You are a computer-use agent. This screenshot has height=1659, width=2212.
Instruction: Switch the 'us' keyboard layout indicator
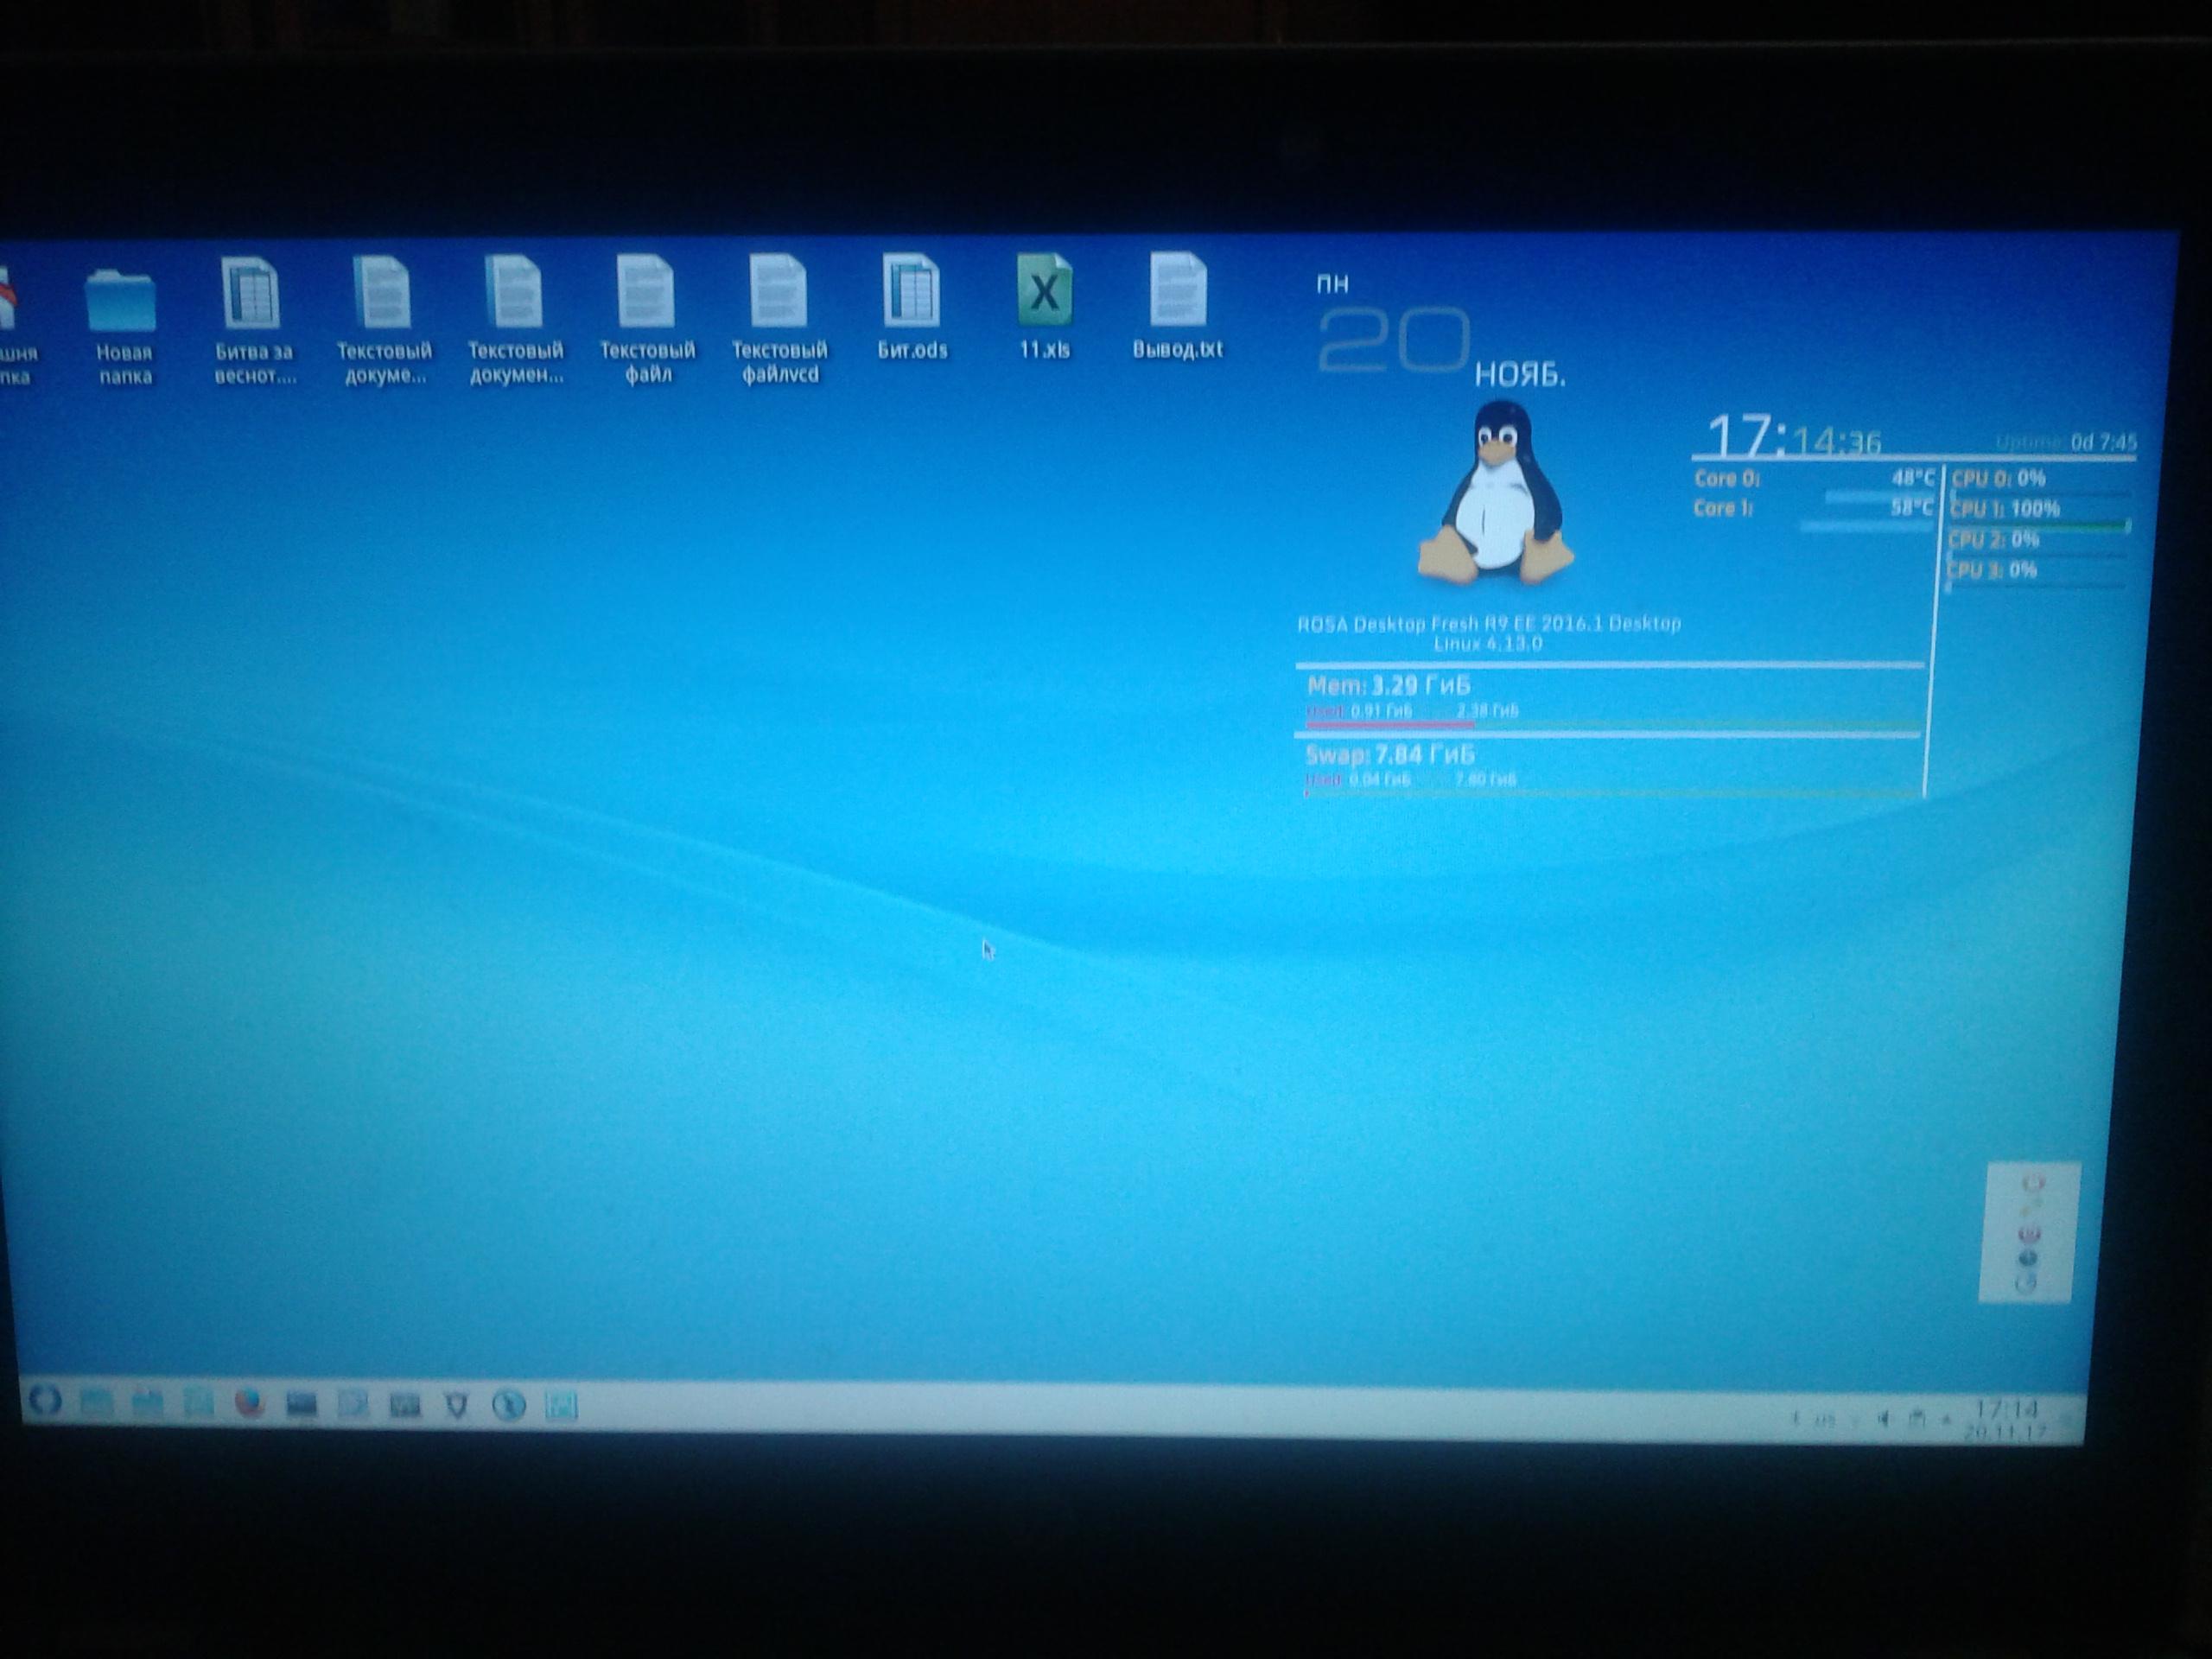(x=1825, y=1418)
